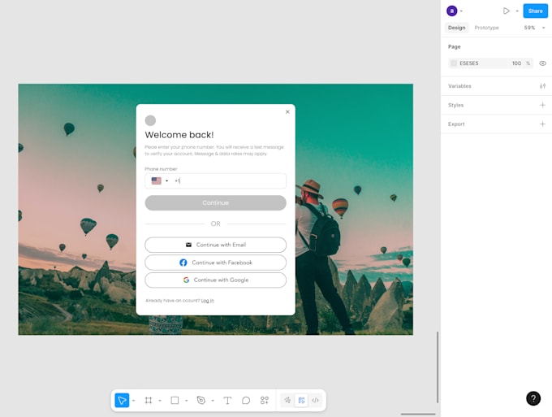Viewport: 552px width, 417px height.
Task: Open Frame tool options dropdown arrow
Action: 160,401
